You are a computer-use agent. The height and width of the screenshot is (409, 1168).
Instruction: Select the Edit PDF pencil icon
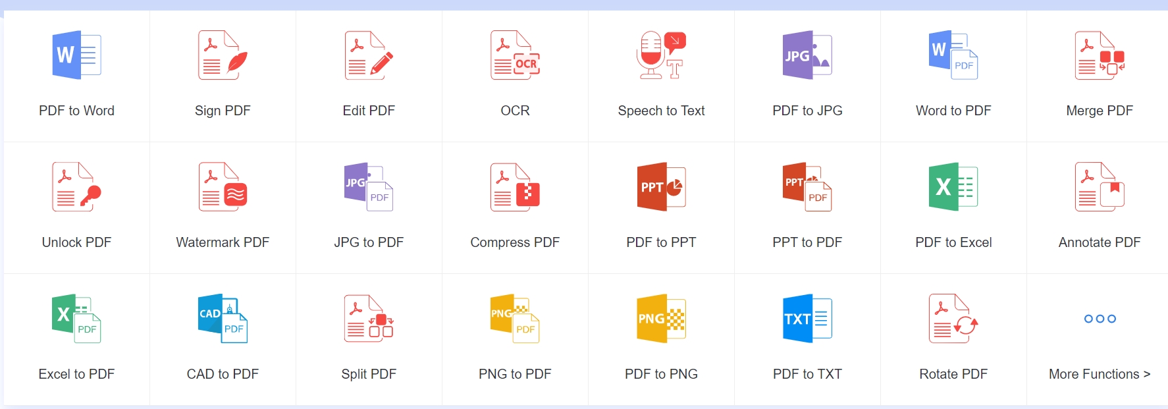[x=369, y=55]
